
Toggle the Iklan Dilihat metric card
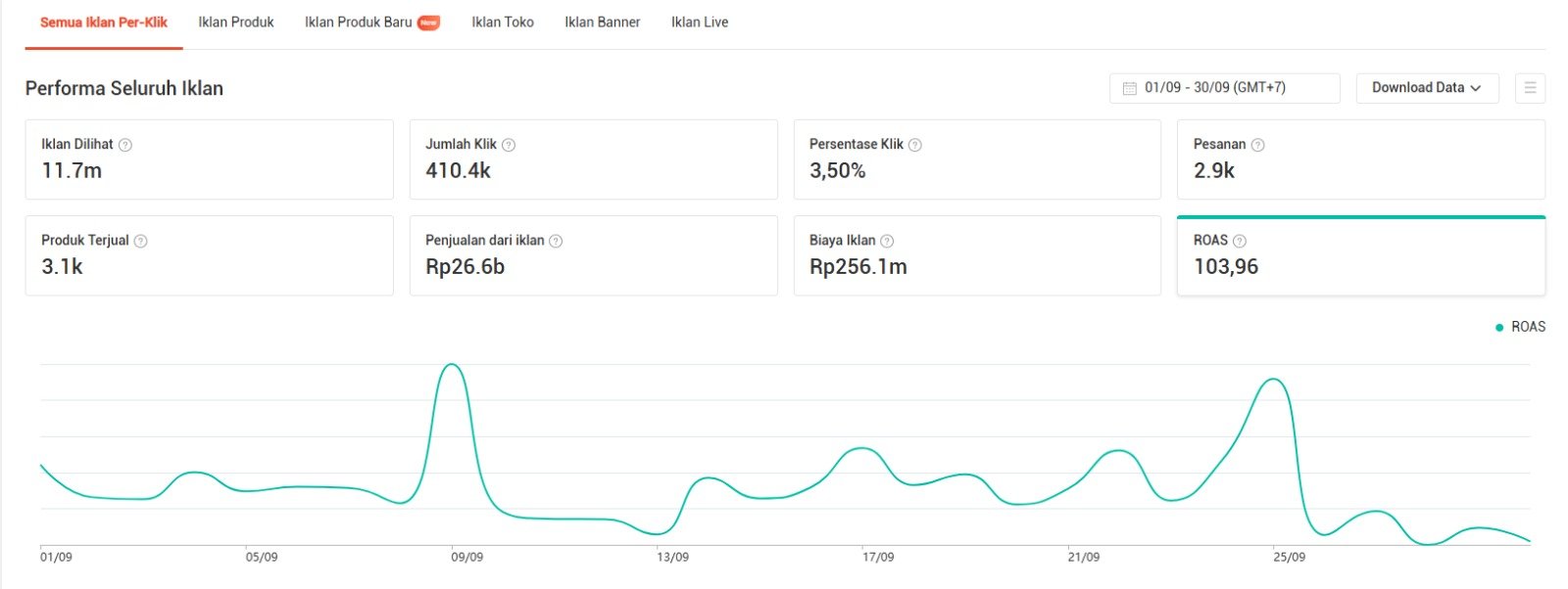pos(209,159)
